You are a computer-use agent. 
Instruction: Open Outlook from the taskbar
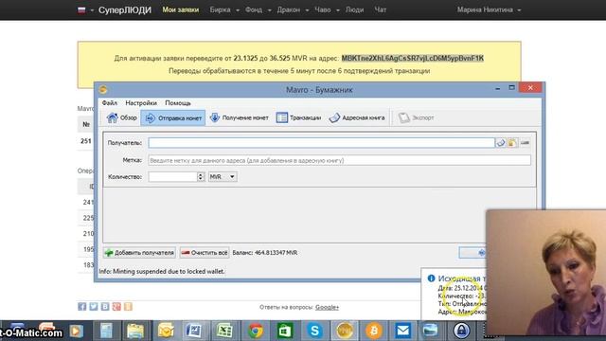tap(166, 331)
